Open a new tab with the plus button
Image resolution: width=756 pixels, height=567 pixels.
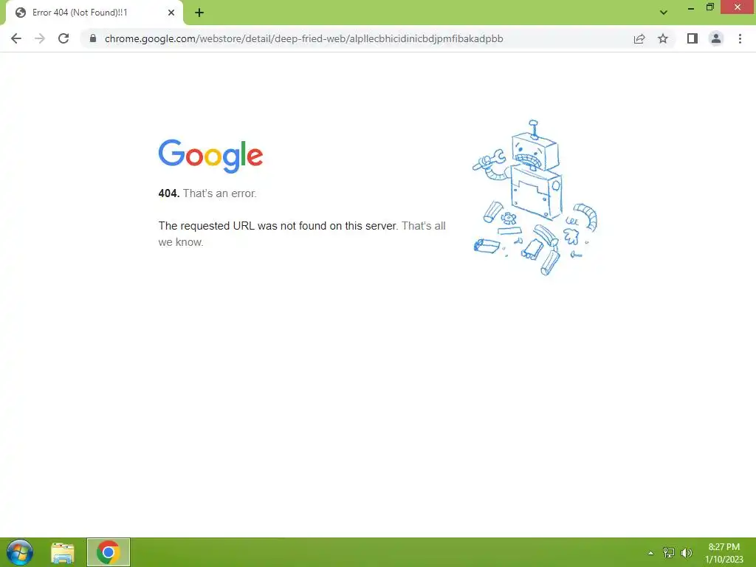click(x=199, y=13)
